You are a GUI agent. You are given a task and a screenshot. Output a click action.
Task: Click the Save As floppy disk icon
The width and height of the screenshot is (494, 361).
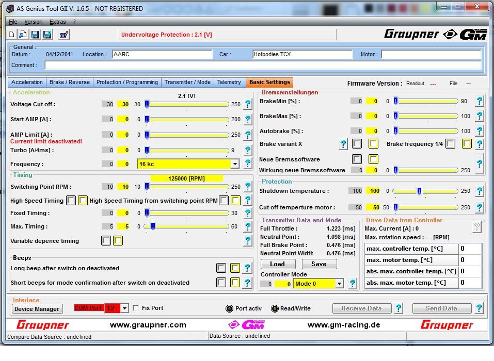47,35
